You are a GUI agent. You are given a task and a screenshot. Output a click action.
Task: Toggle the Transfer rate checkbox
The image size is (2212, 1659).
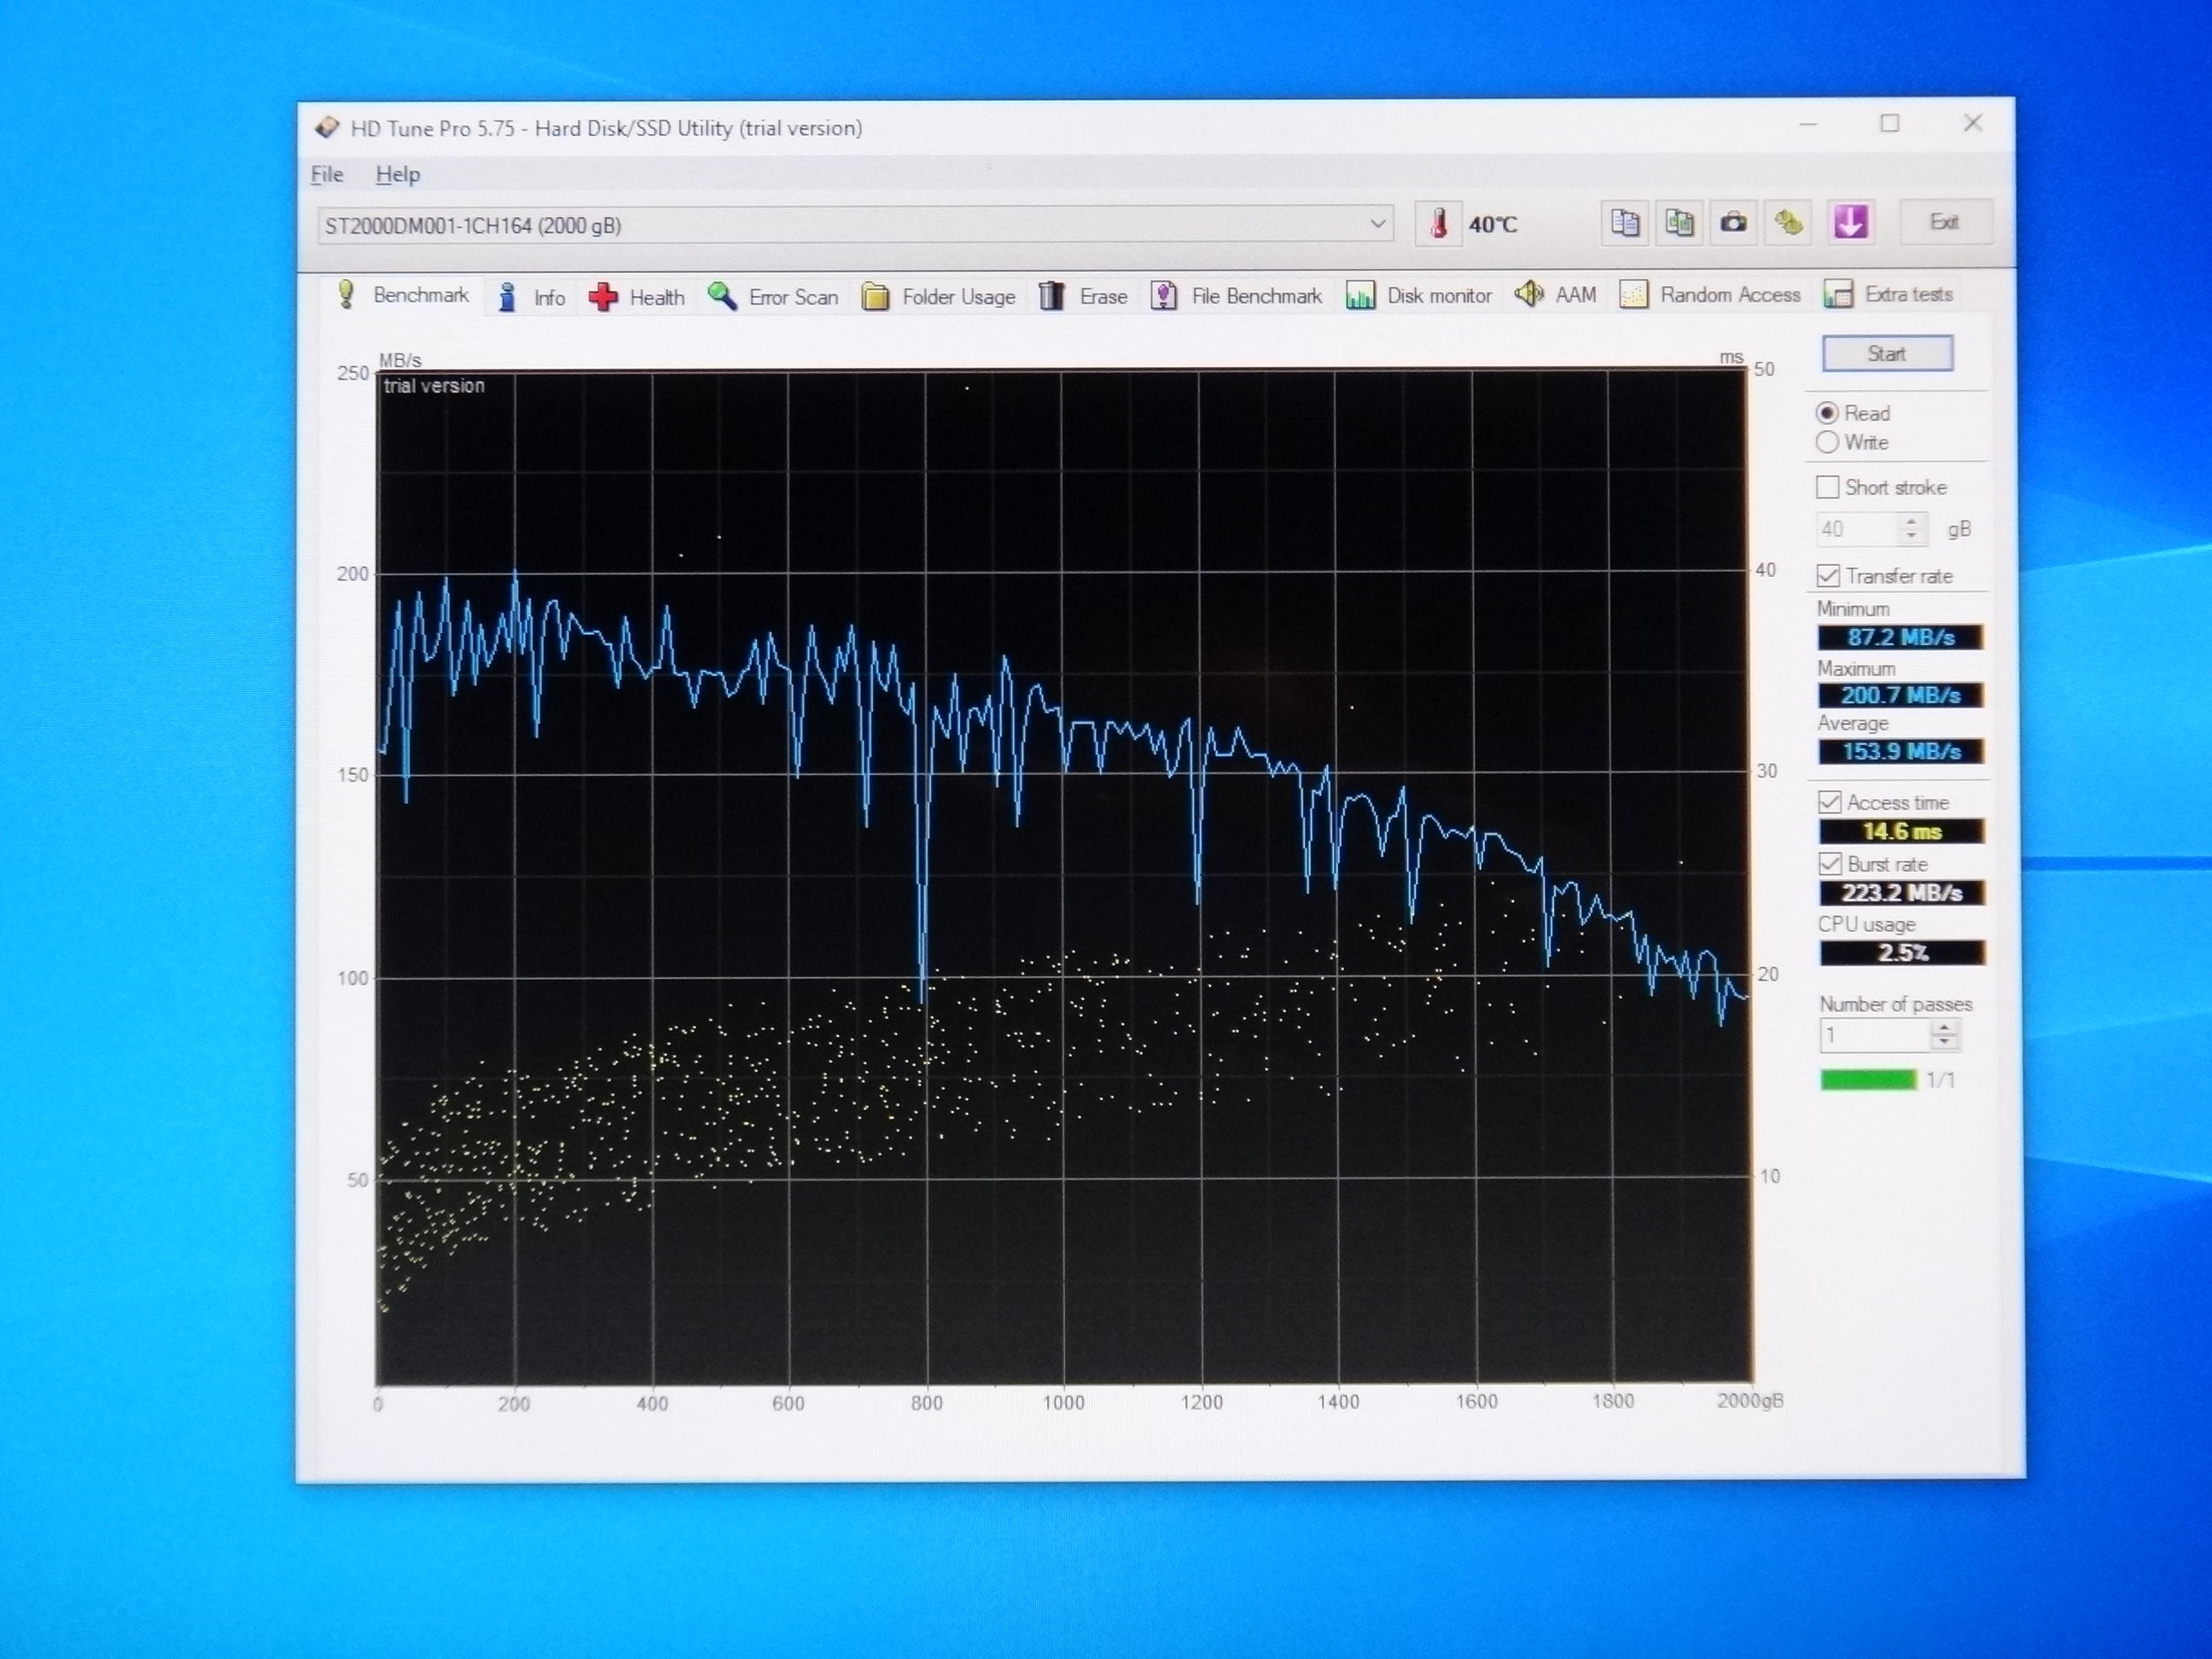point(1828,576)
